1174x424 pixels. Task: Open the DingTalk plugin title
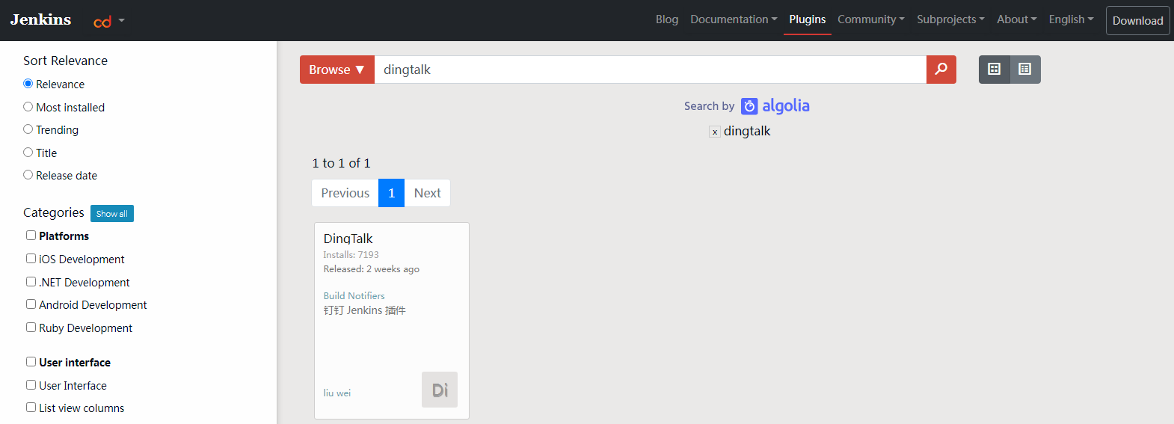348,239
